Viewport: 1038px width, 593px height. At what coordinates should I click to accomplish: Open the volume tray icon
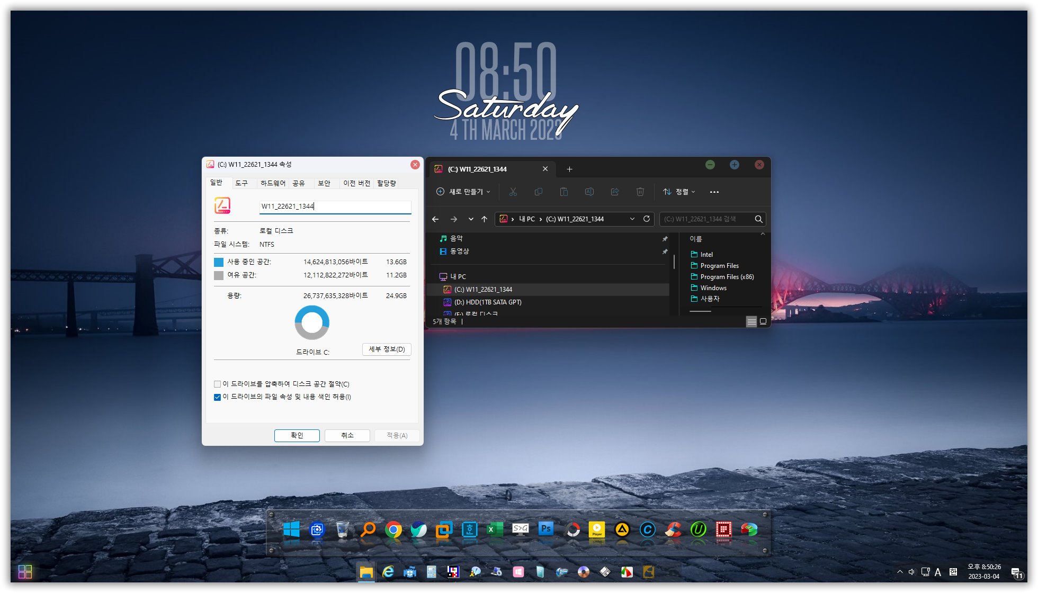(x=911, y=572)
